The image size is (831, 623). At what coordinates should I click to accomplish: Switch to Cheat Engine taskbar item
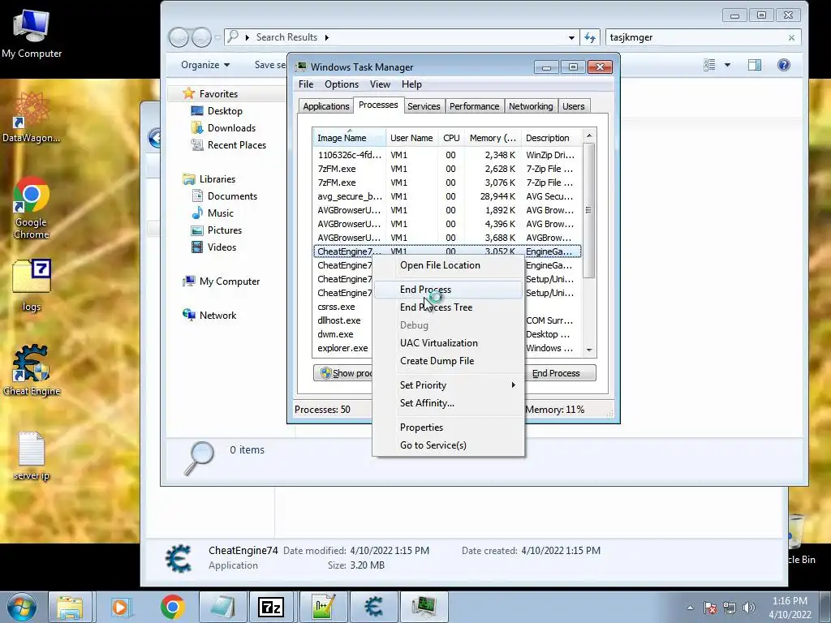click(373, 607)
